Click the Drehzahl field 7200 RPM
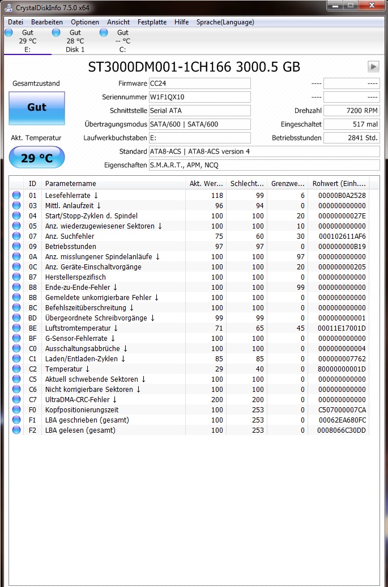Viewport: 388px width, 587px height. [x=351, y=111]
